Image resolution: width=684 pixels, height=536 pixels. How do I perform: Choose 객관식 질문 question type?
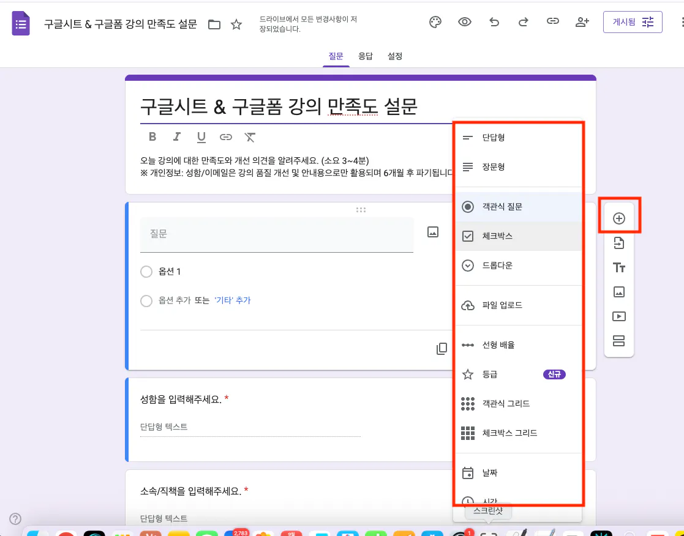pos(519,207)
